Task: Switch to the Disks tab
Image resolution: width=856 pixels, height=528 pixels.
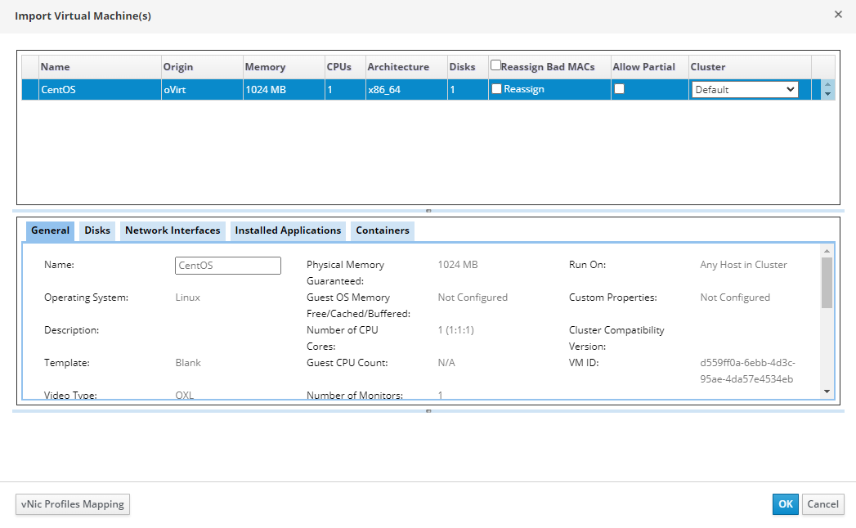Action: pyautogui.click(x=97, y=230)
